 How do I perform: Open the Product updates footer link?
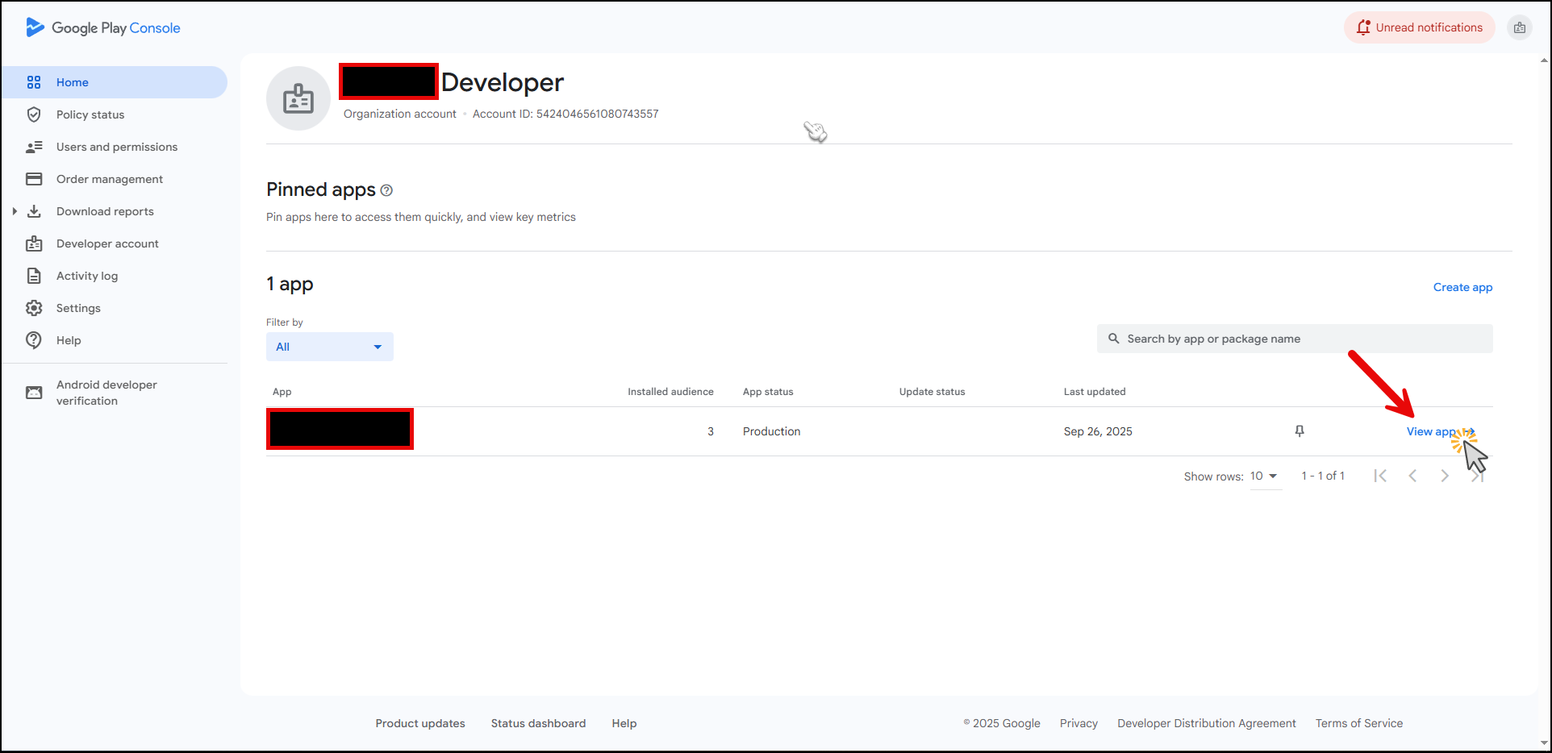[x=420, y=723]
